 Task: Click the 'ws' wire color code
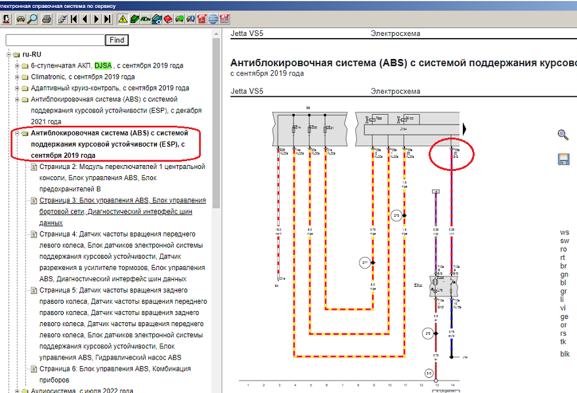pyautogui.click(x=565, y=233)
